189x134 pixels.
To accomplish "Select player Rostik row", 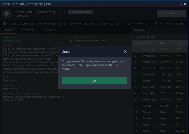I will pos(160,125).
